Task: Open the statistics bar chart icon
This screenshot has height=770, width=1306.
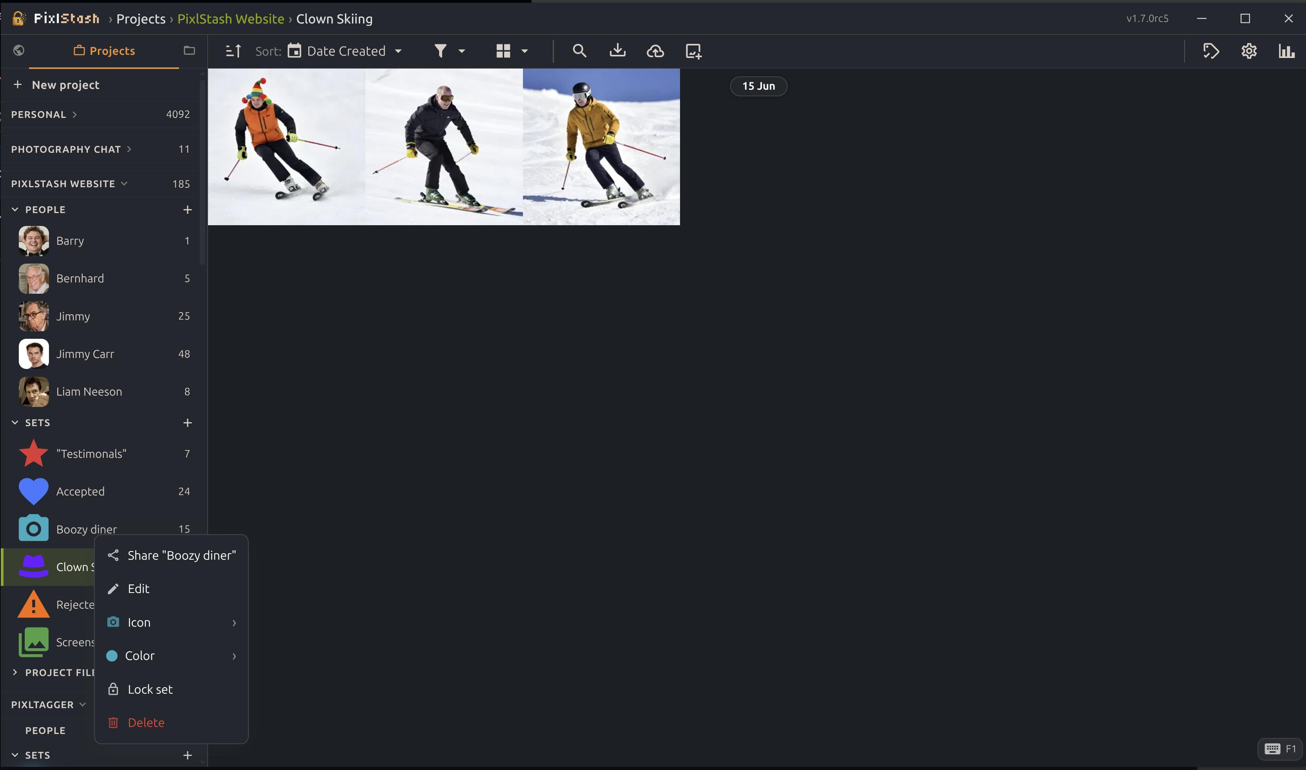Action: pos(1287,51)
